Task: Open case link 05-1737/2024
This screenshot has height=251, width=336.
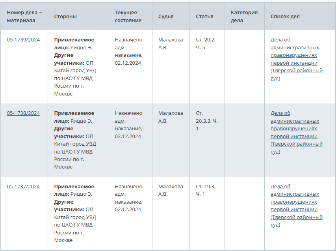Action: (x=23, y=187)
